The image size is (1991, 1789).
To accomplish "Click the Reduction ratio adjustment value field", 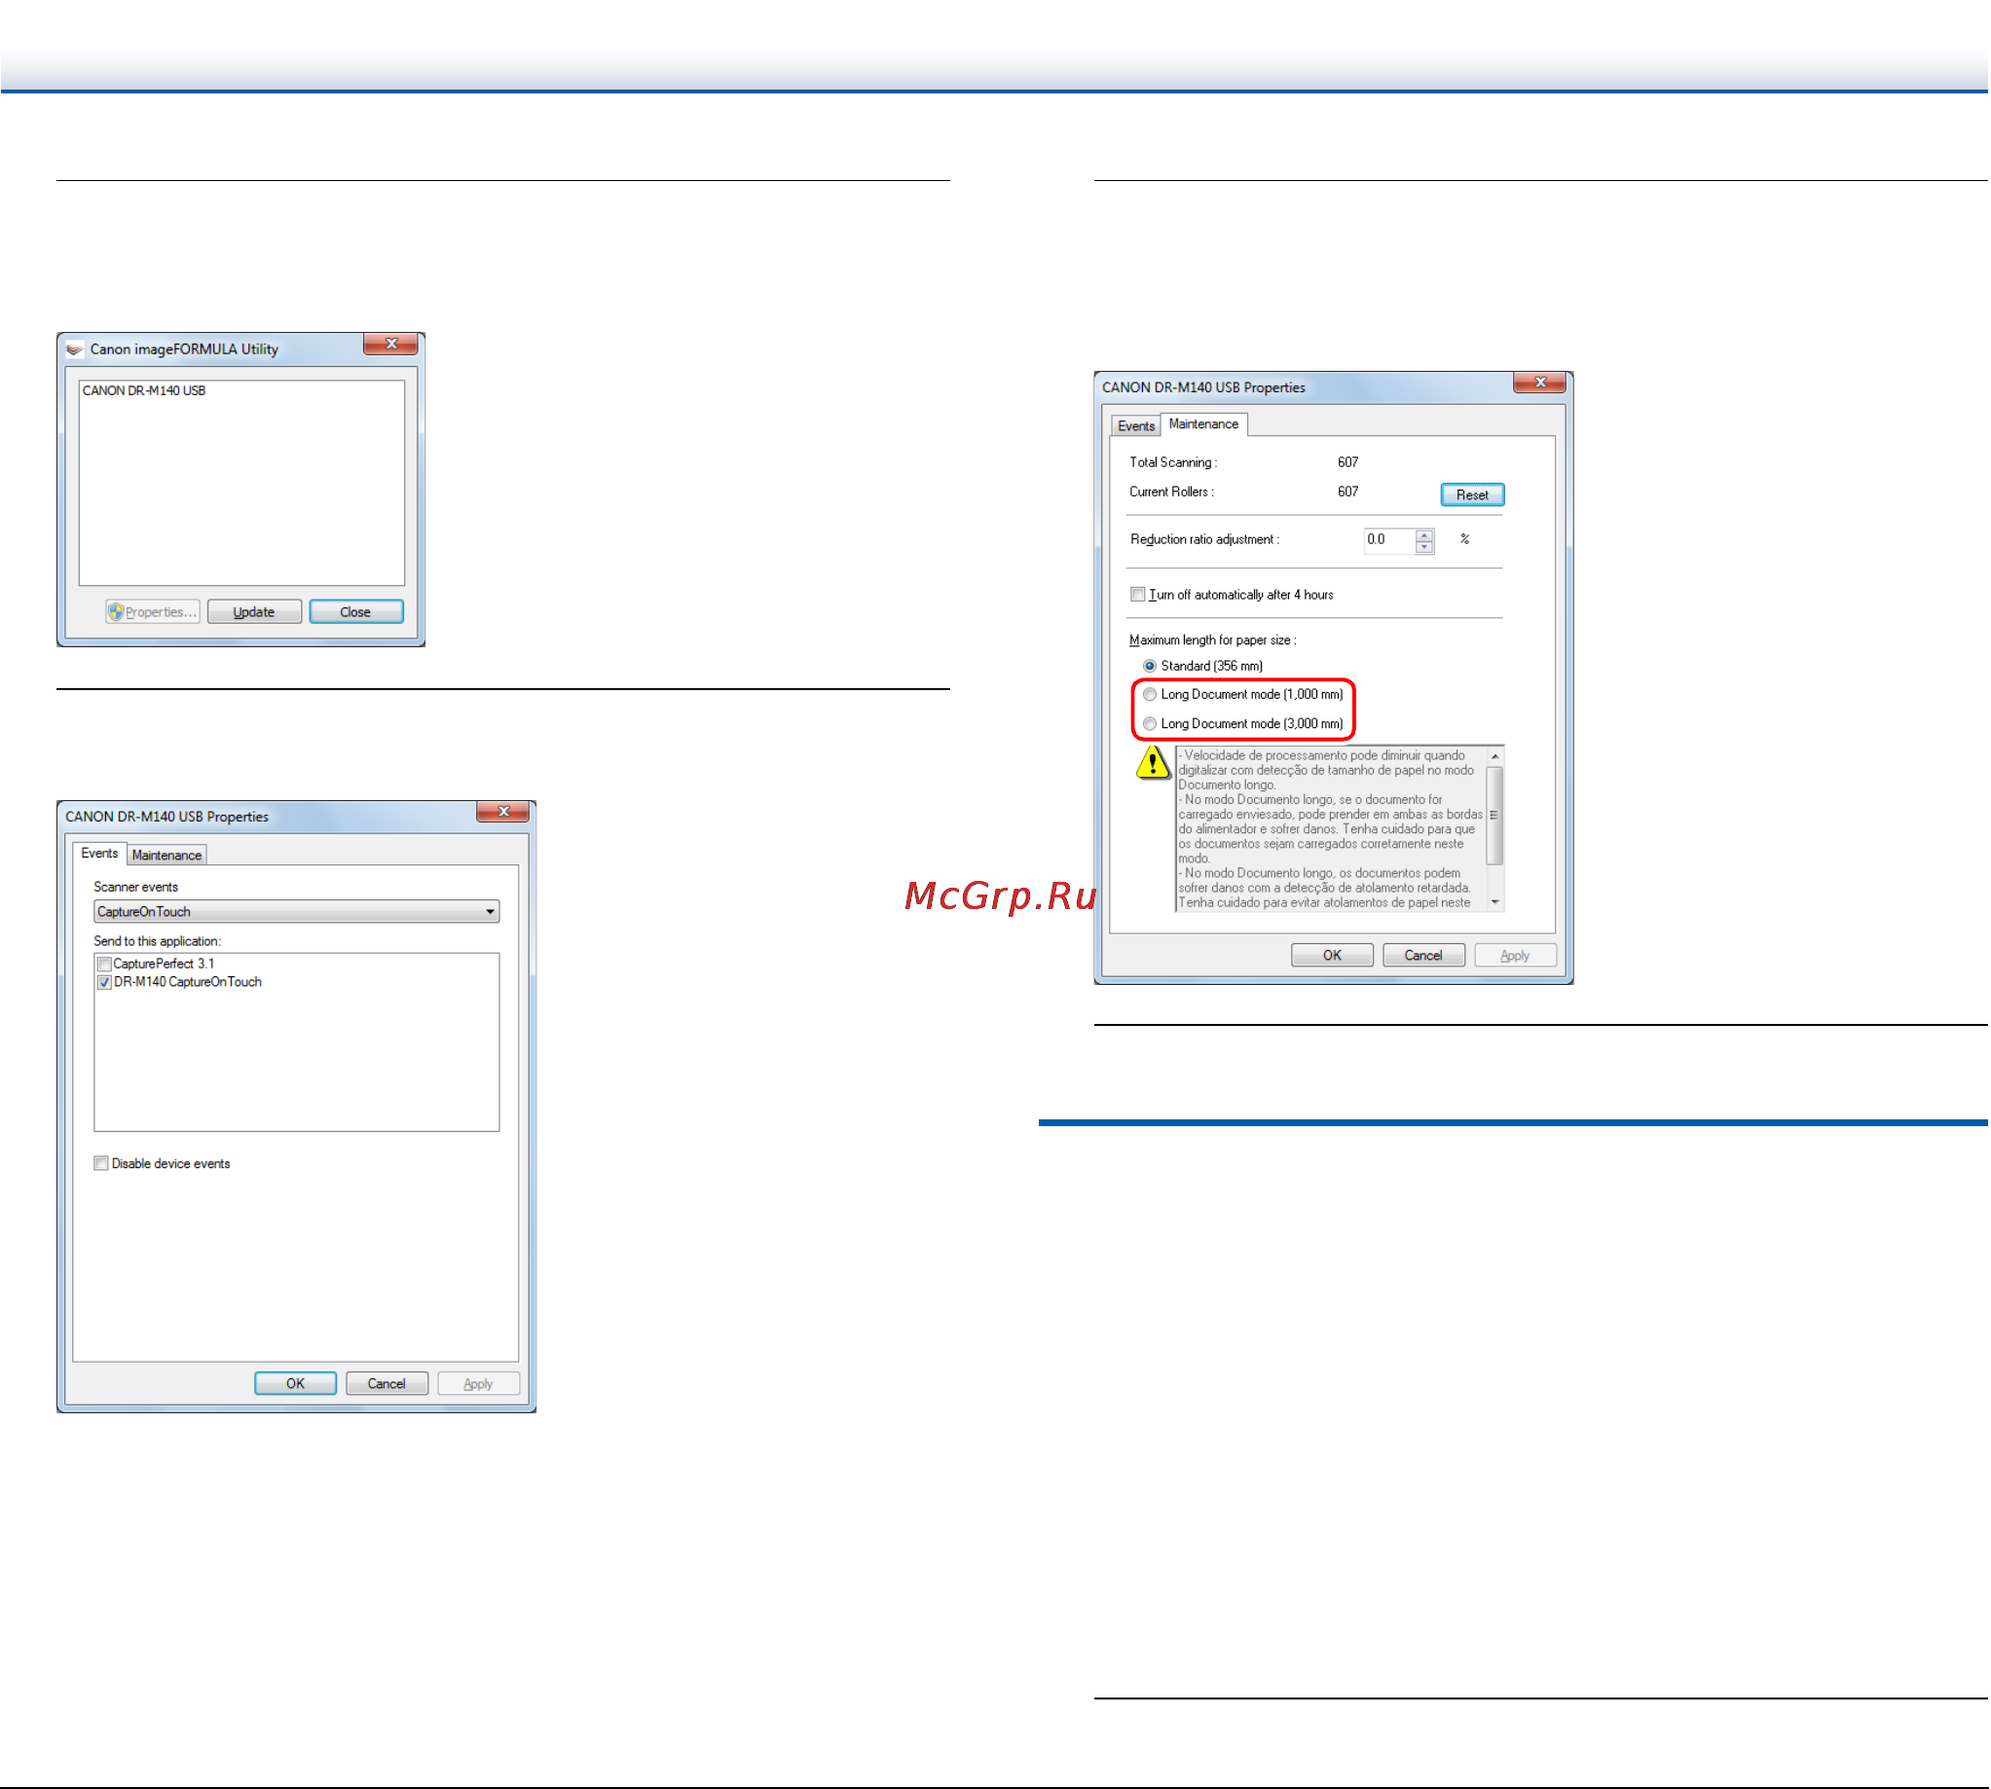I will click(1389, 540).
